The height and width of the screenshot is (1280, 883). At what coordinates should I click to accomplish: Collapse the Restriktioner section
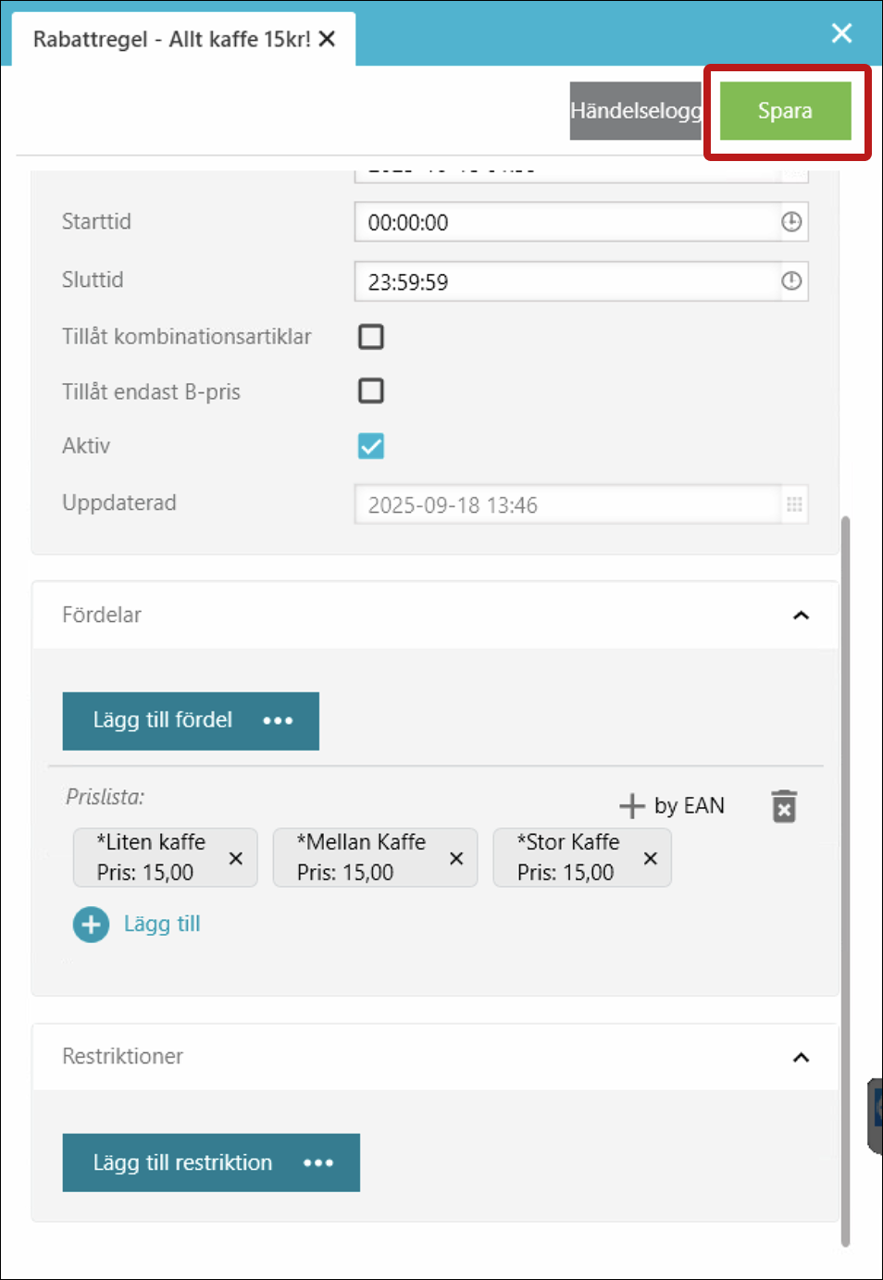tap(801, 1057)
